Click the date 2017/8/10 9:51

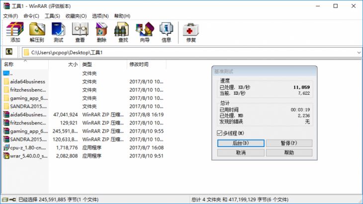(x=146, y=156)
